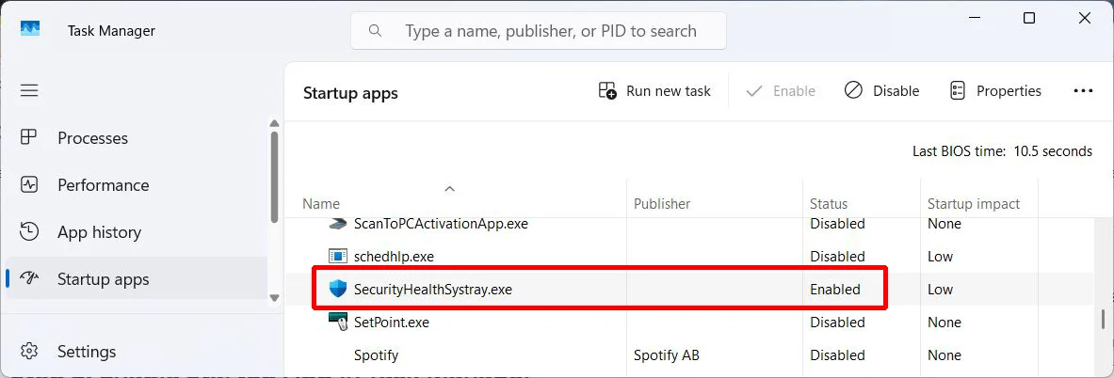Disable the selected startup app

(x=881, y=91)
